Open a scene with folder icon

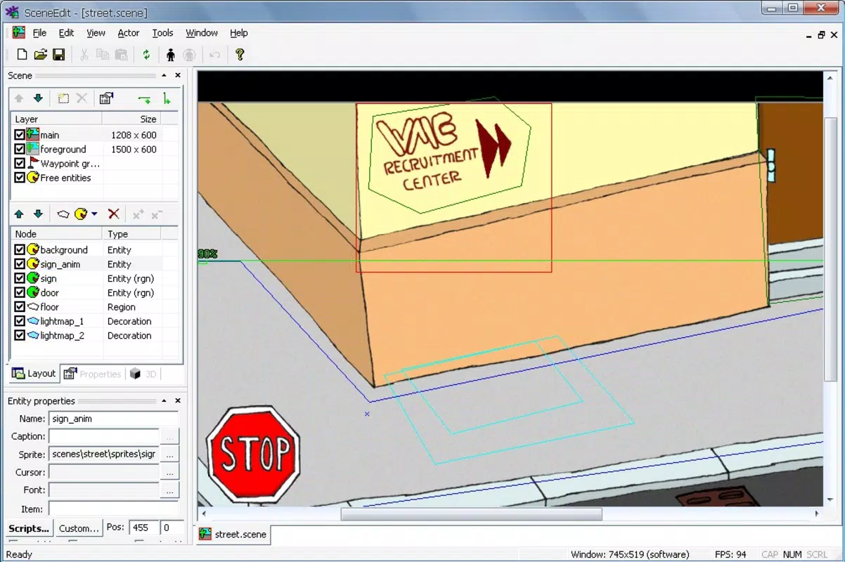[x=41, y=55]
